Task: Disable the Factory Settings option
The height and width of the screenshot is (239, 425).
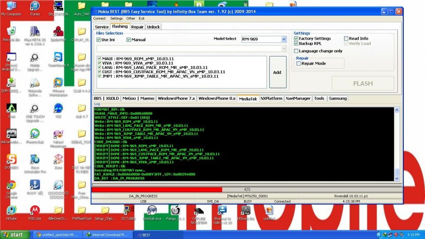Action: coord(296,38)
